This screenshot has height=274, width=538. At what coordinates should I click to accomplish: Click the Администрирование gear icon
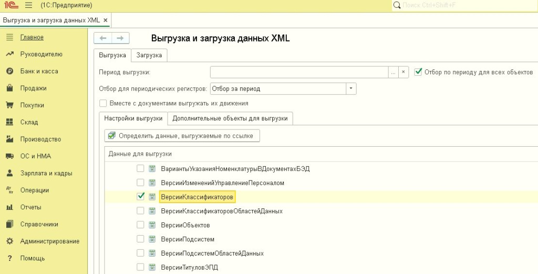click(9, 241)
